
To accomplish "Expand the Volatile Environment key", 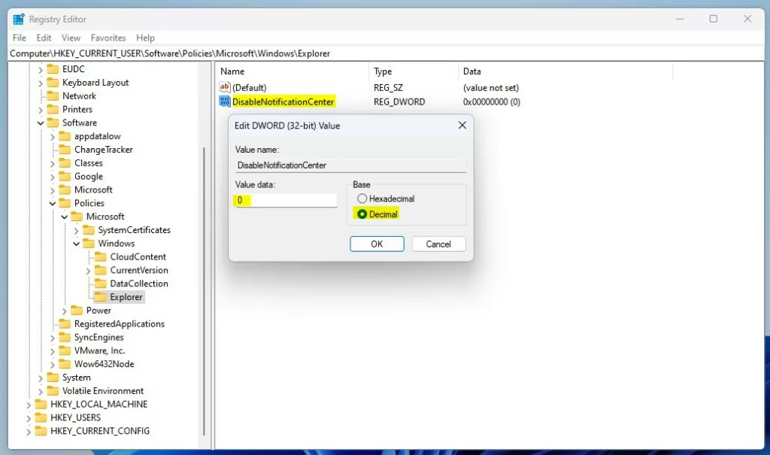I will click(41, 391).
